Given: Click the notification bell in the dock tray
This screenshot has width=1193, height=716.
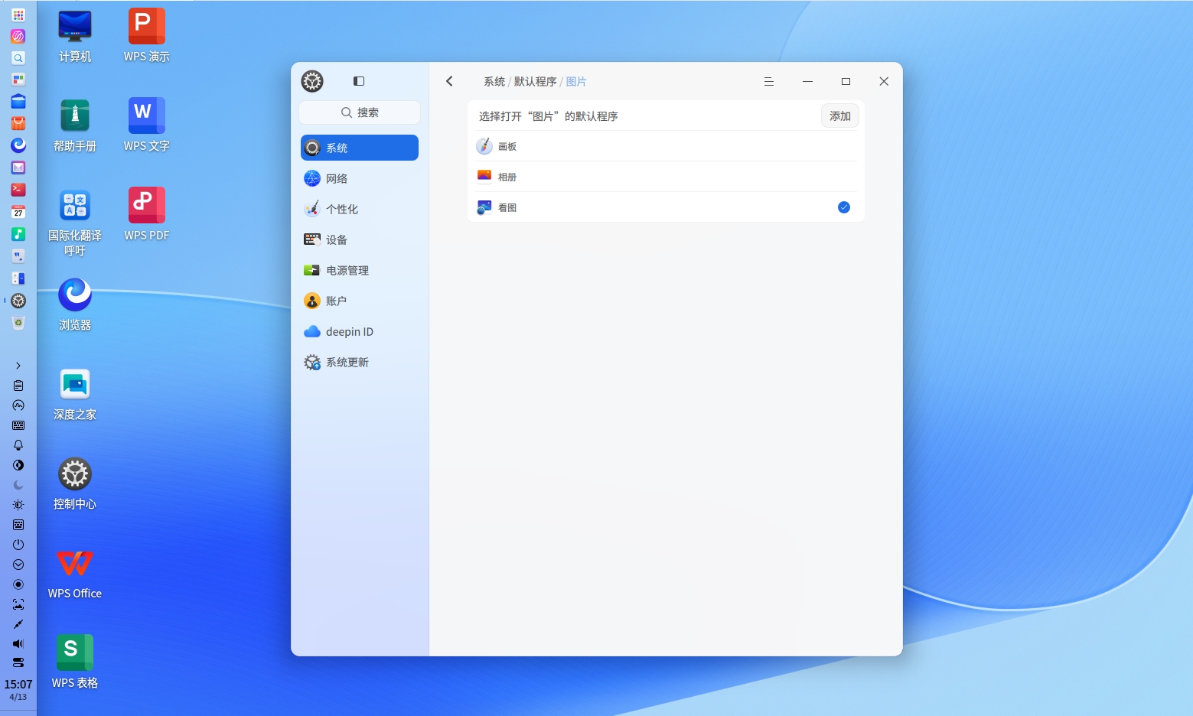Looking at the screenshot, I should [18, 445].
